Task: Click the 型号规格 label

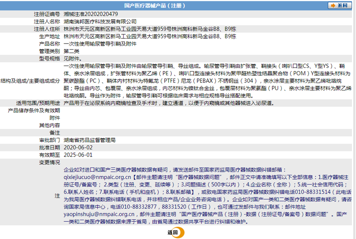Action: pos(49,59)
